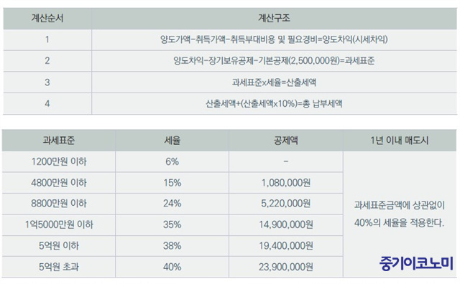Click the 23,900,000원 deduction cell
The image size is (460, 284).
[286, 267]
